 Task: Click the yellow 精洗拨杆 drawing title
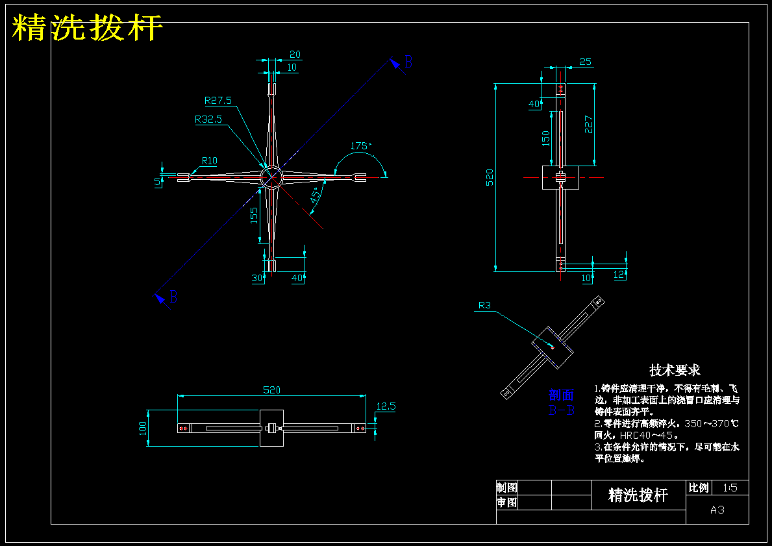87,27
